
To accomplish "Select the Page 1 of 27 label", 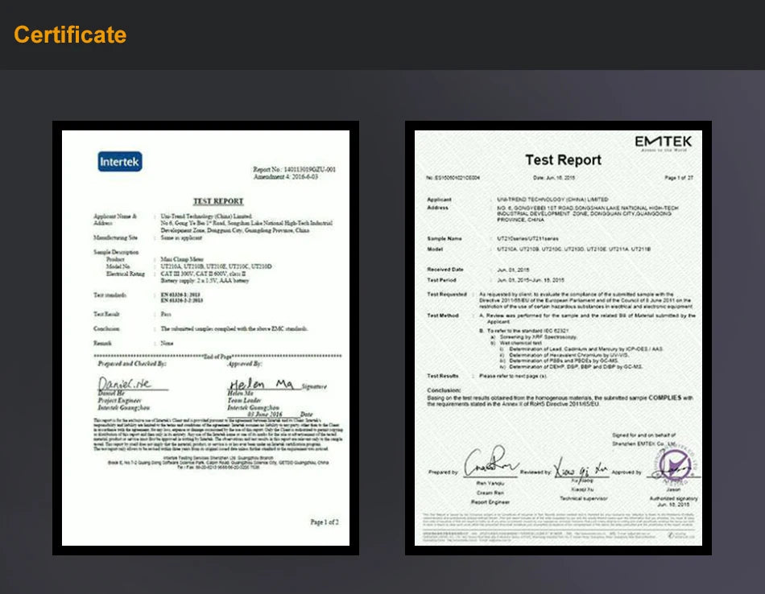I will click(x=679, y=177).
